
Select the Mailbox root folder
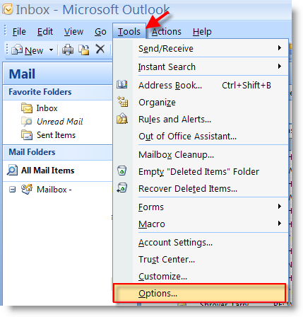point(54,190)
